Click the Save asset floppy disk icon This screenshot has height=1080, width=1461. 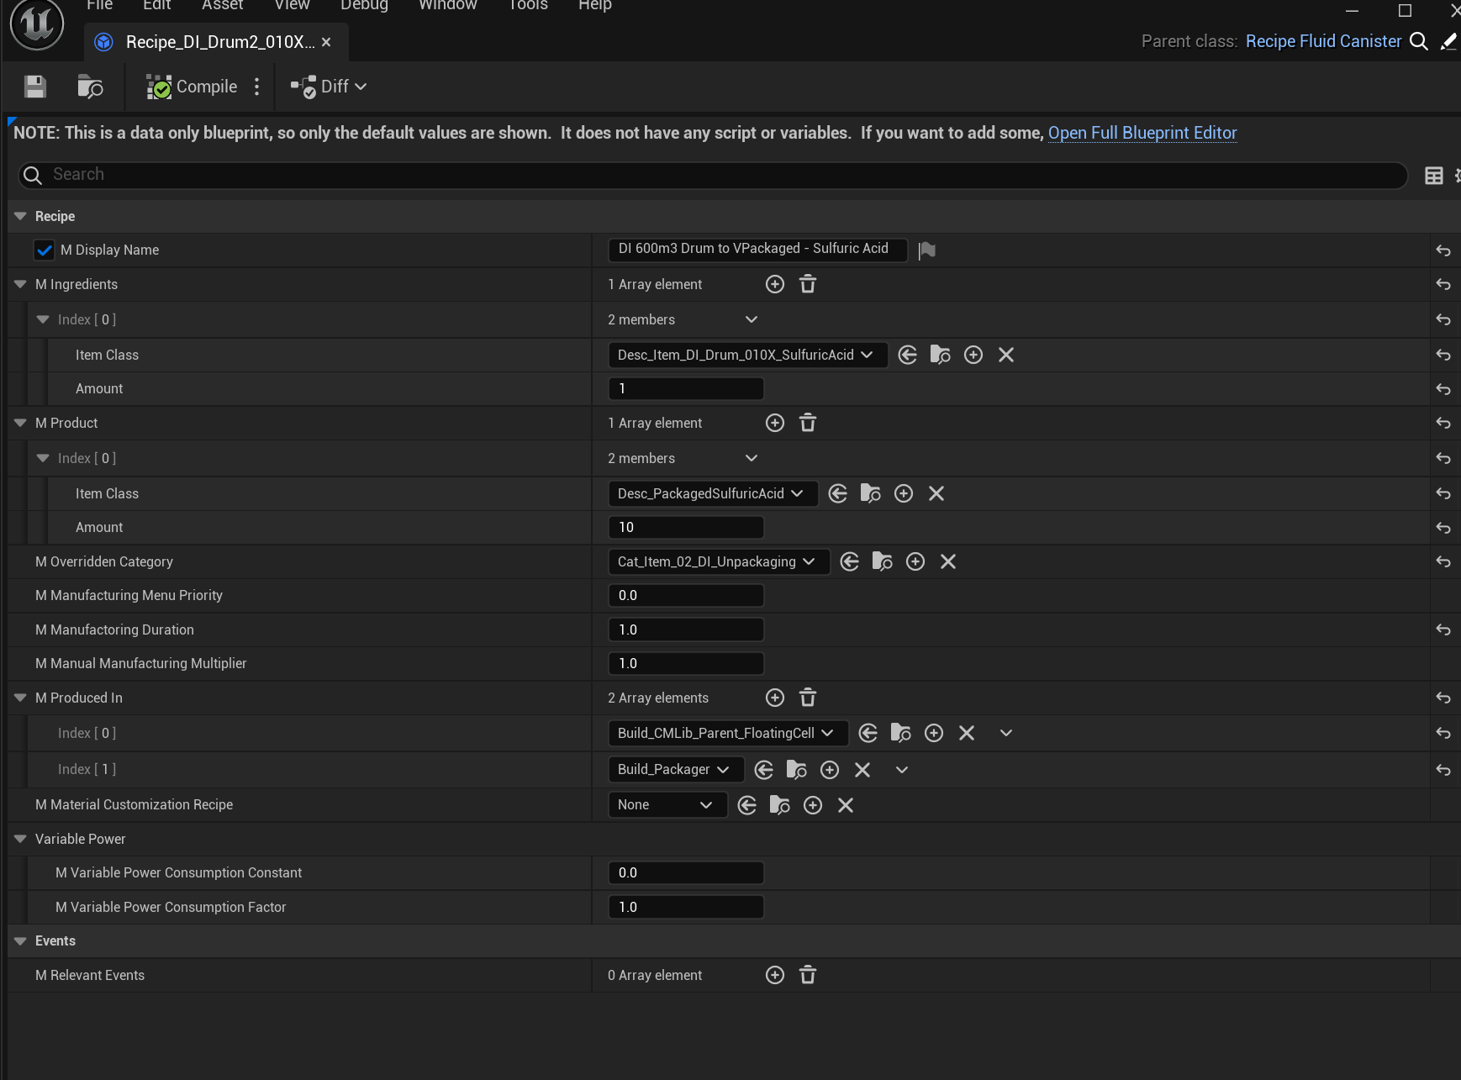[35, 87]
